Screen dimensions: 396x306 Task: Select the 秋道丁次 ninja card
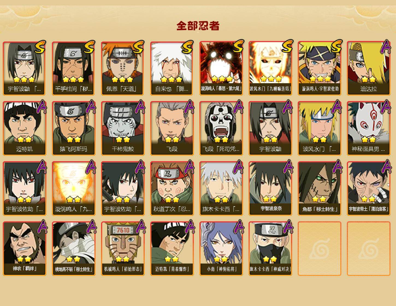pos(172,189)
